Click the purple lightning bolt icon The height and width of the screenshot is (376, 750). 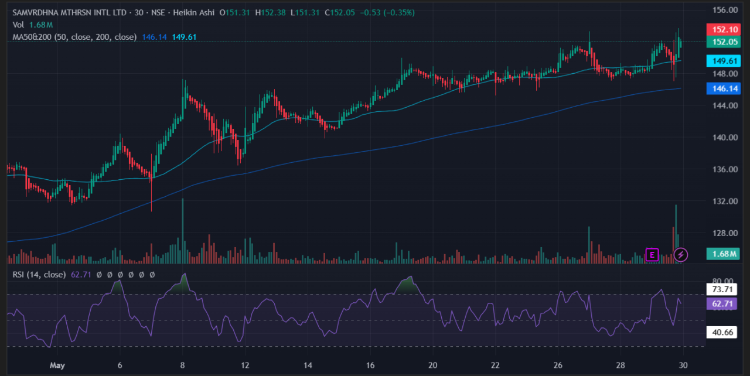click(680, 254)
